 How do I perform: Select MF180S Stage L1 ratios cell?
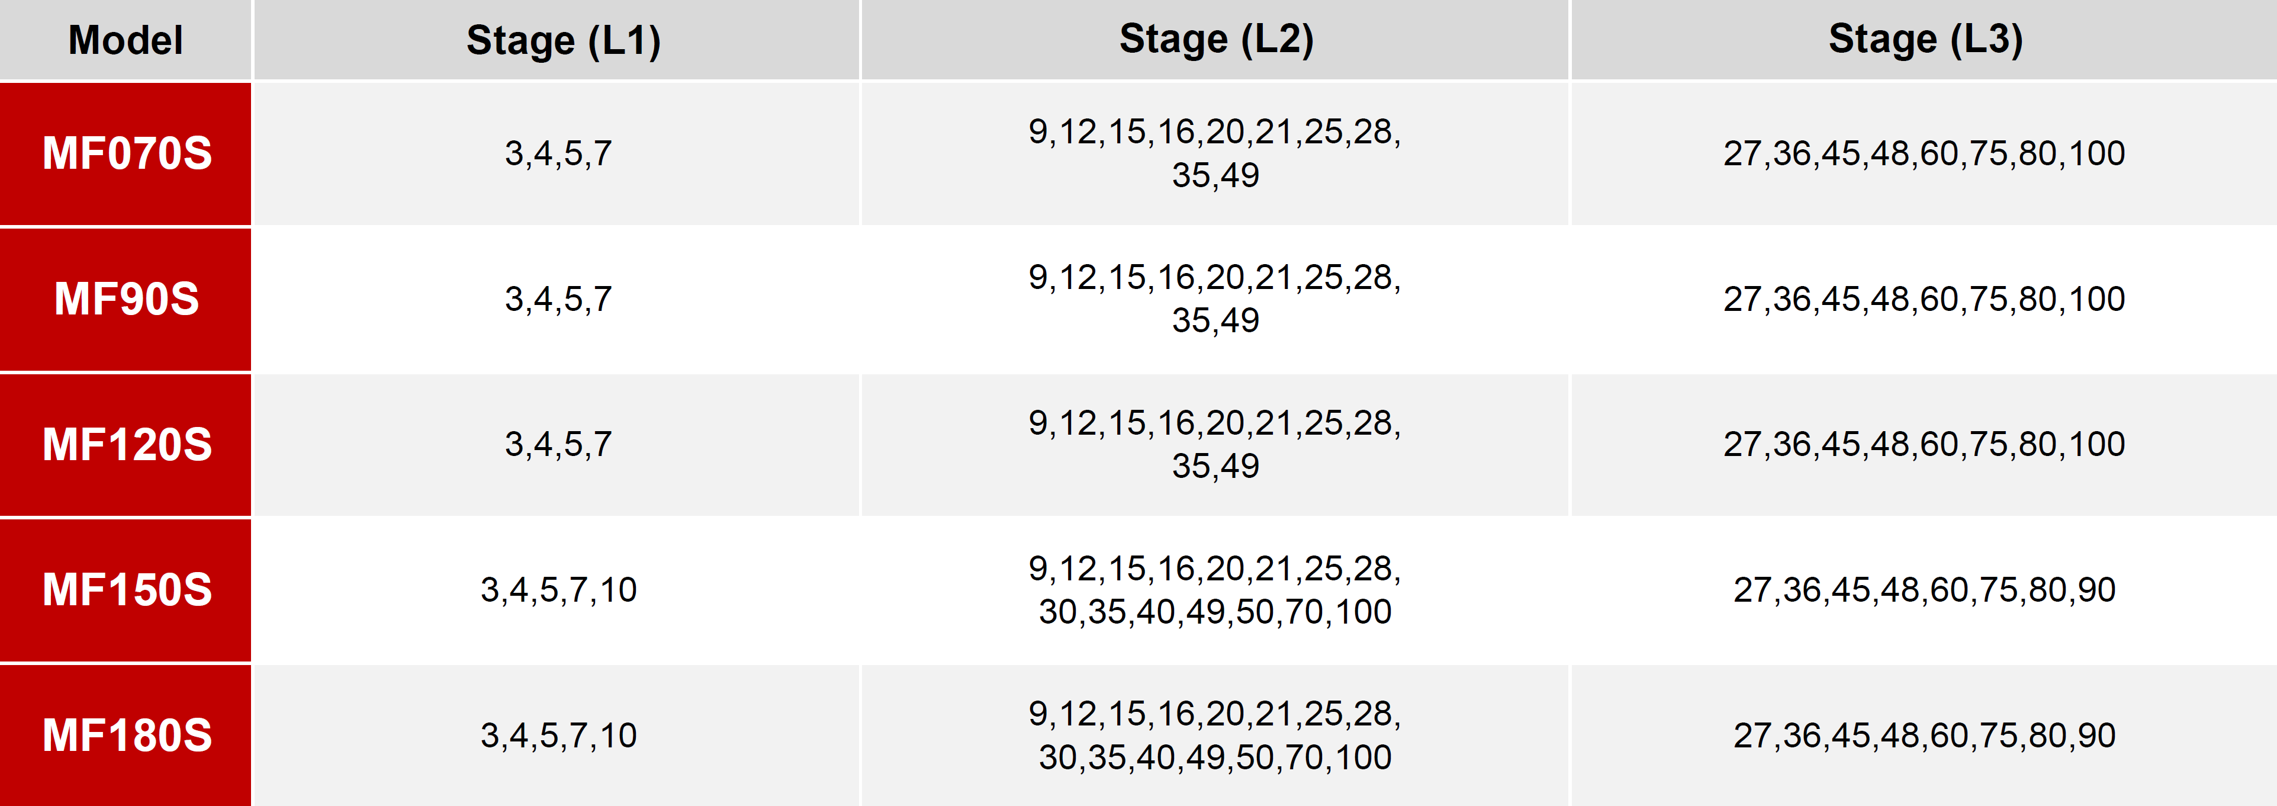click(557, 736)
